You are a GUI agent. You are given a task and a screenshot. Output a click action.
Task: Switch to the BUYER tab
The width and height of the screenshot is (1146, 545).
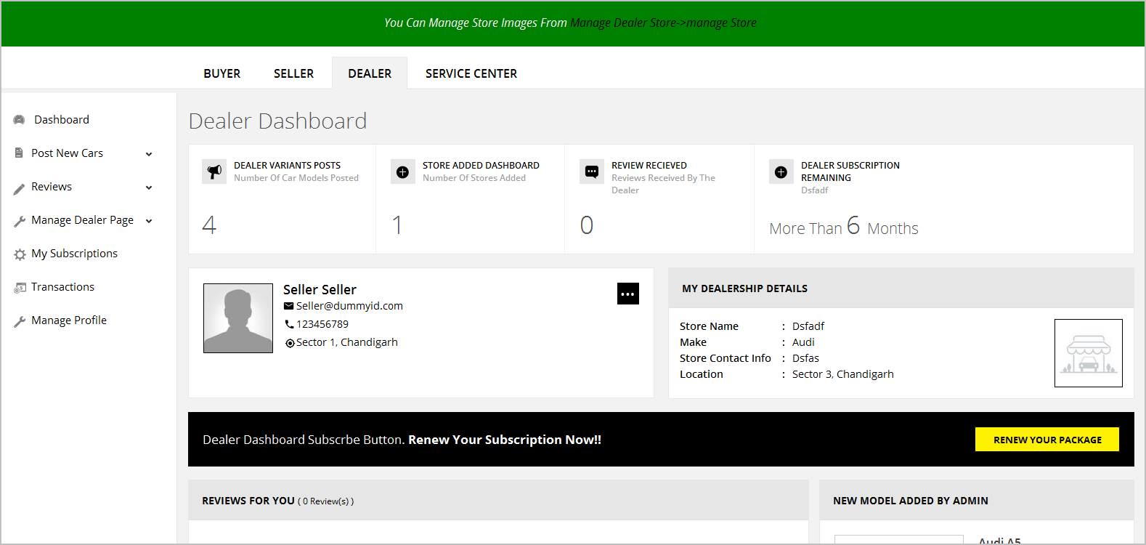pyautogui.click(x=222, y=73)
